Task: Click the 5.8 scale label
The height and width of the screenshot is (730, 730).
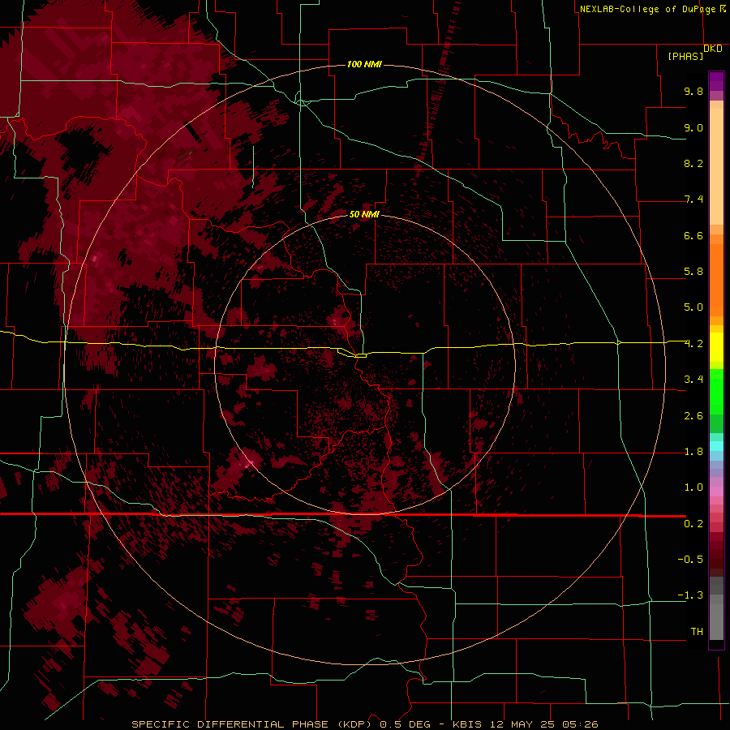Action: click(x=693, y=272)
